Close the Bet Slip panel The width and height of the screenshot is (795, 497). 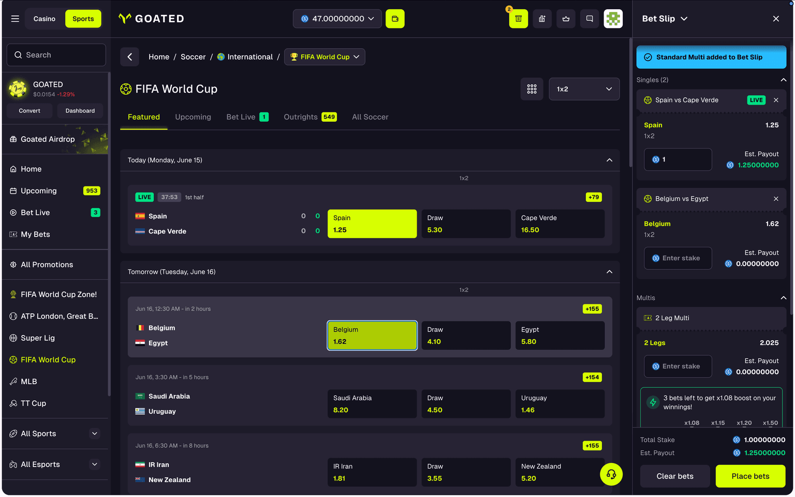pos(776,19)
